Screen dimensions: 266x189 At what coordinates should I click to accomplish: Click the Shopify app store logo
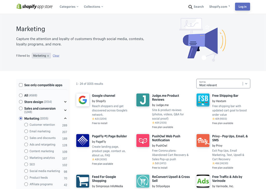35,6
